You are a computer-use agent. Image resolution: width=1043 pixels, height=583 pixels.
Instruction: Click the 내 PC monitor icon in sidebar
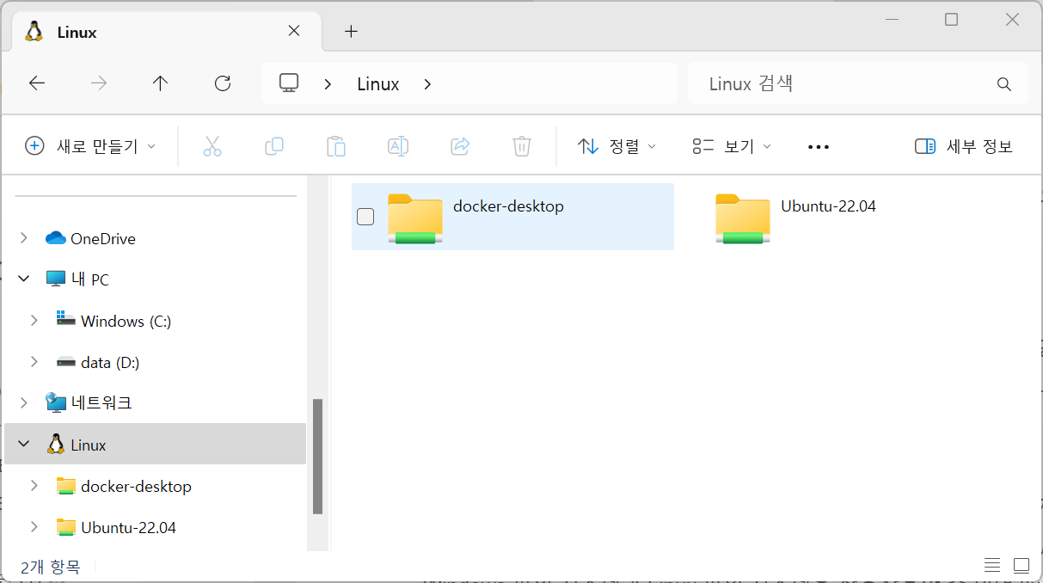click(56, 279)
